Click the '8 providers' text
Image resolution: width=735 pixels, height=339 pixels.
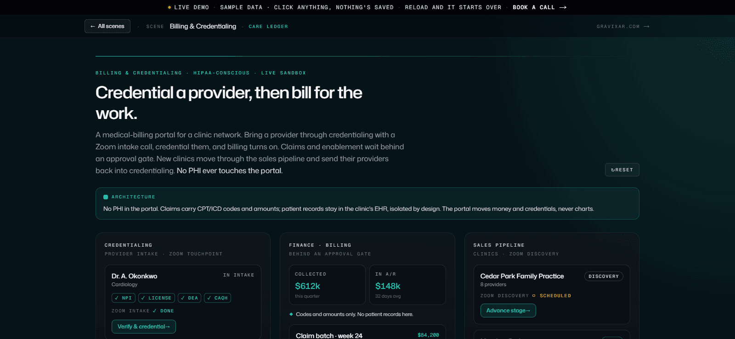pyautogui.click(x=493, y=284)
